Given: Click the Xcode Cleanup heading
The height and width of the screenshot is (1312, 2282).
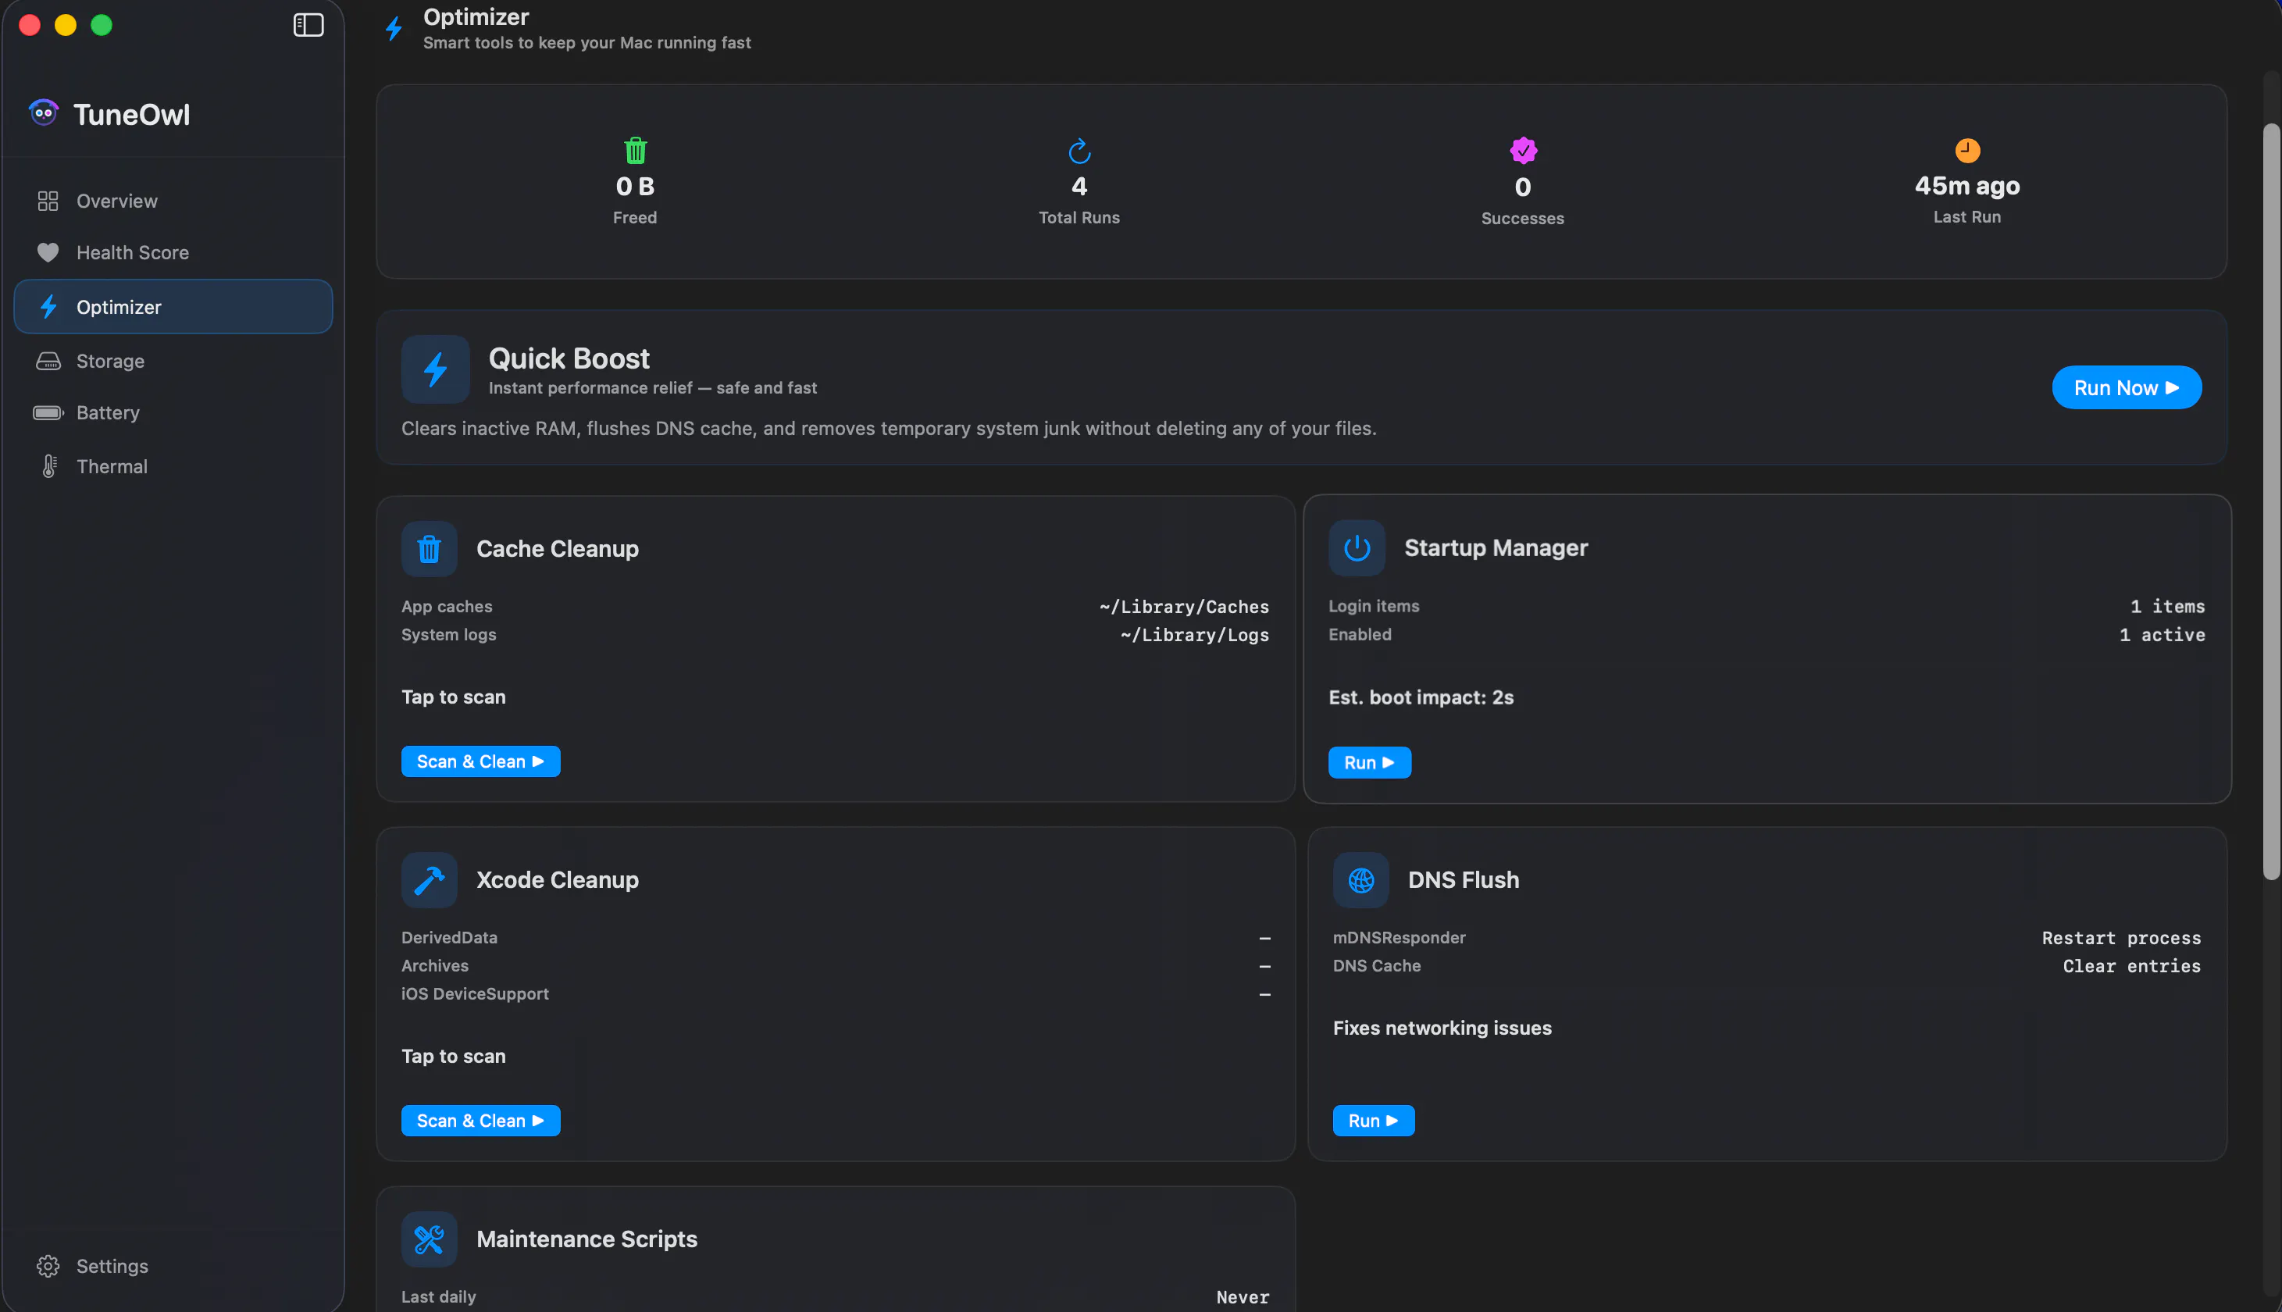Looking at the screenshot, I should coord(558,879).
